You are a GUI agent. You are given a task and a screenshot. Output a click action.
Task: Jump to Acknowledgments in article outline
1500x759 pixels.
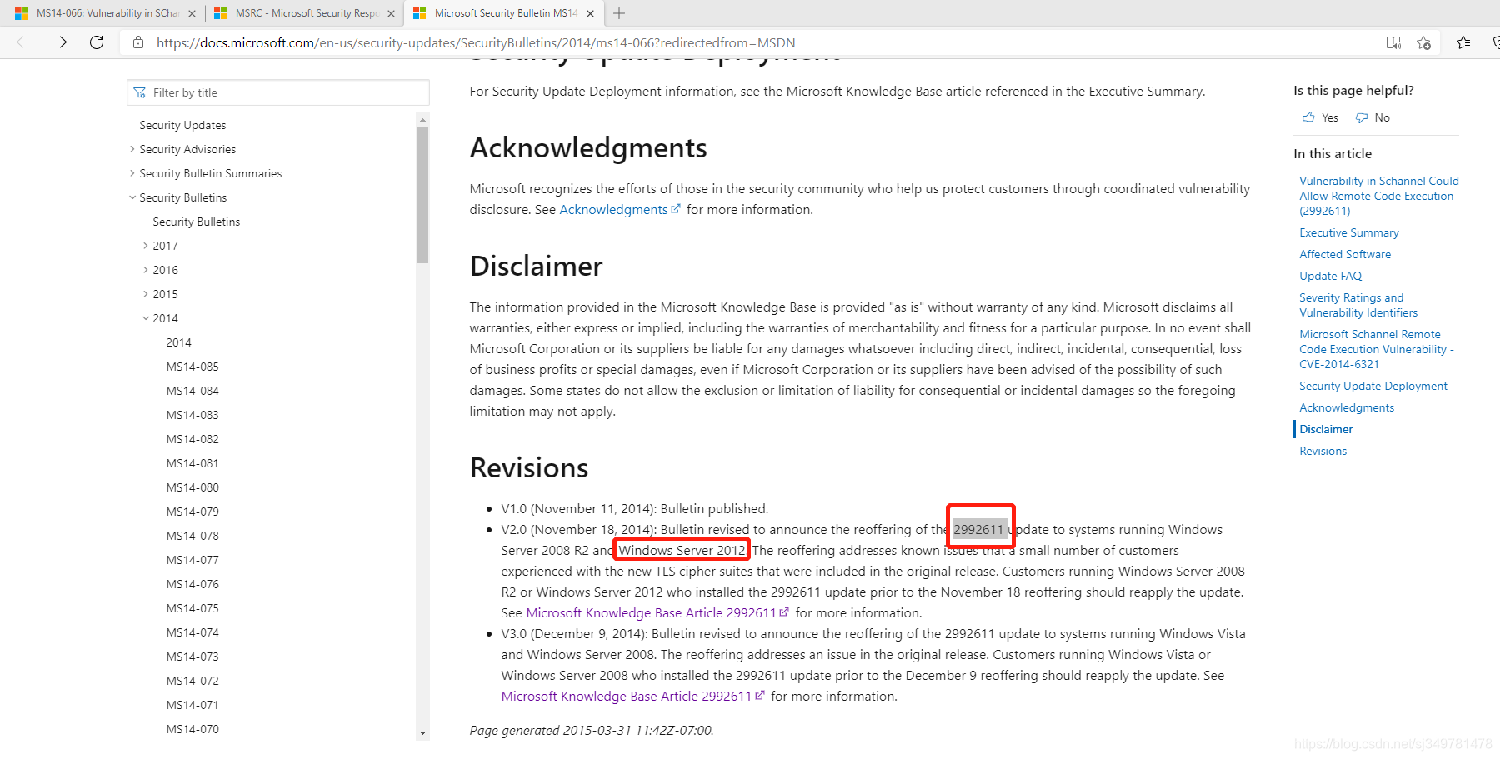pyautogui.click(x=1347, y=407)
